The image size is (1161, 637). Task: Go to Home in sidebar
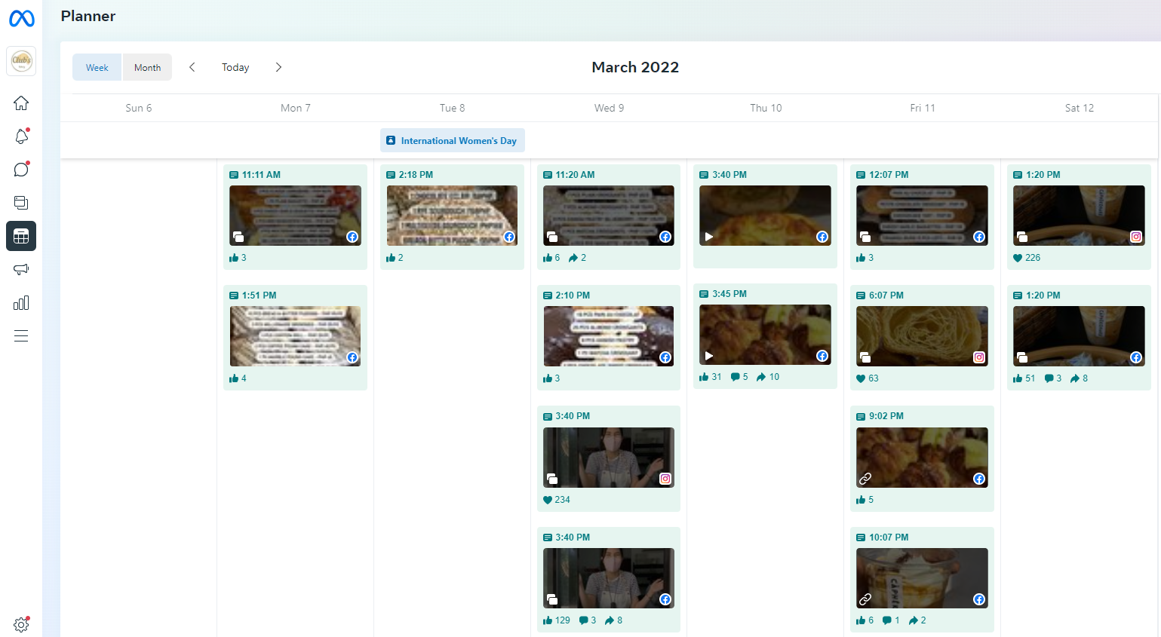point(21,103)
